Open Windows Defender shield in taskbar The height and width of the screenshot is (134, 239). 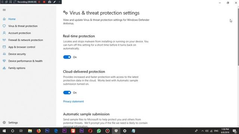(116, 131)
